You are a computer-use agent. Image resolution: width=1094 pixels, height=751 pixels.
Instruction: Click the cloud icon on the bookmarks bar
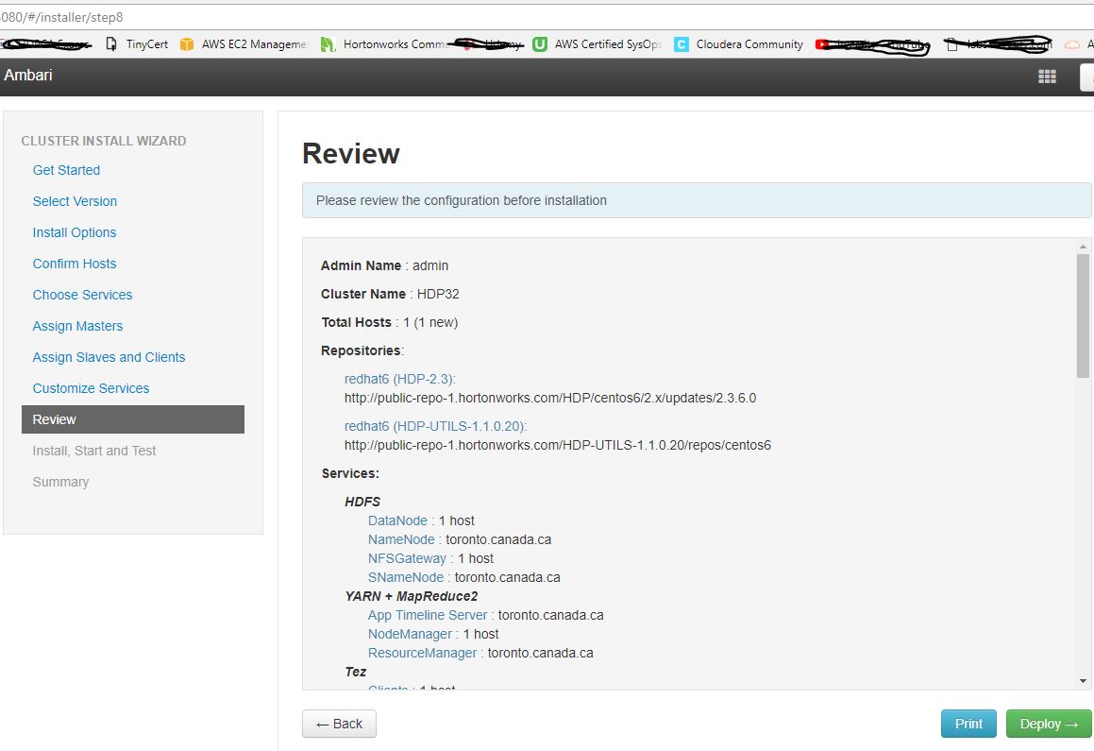[1071, 43]
